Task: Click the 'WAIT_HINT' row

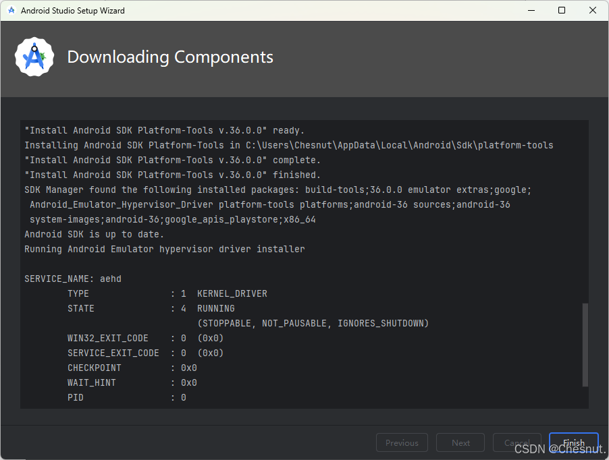Action: (132, 383)
